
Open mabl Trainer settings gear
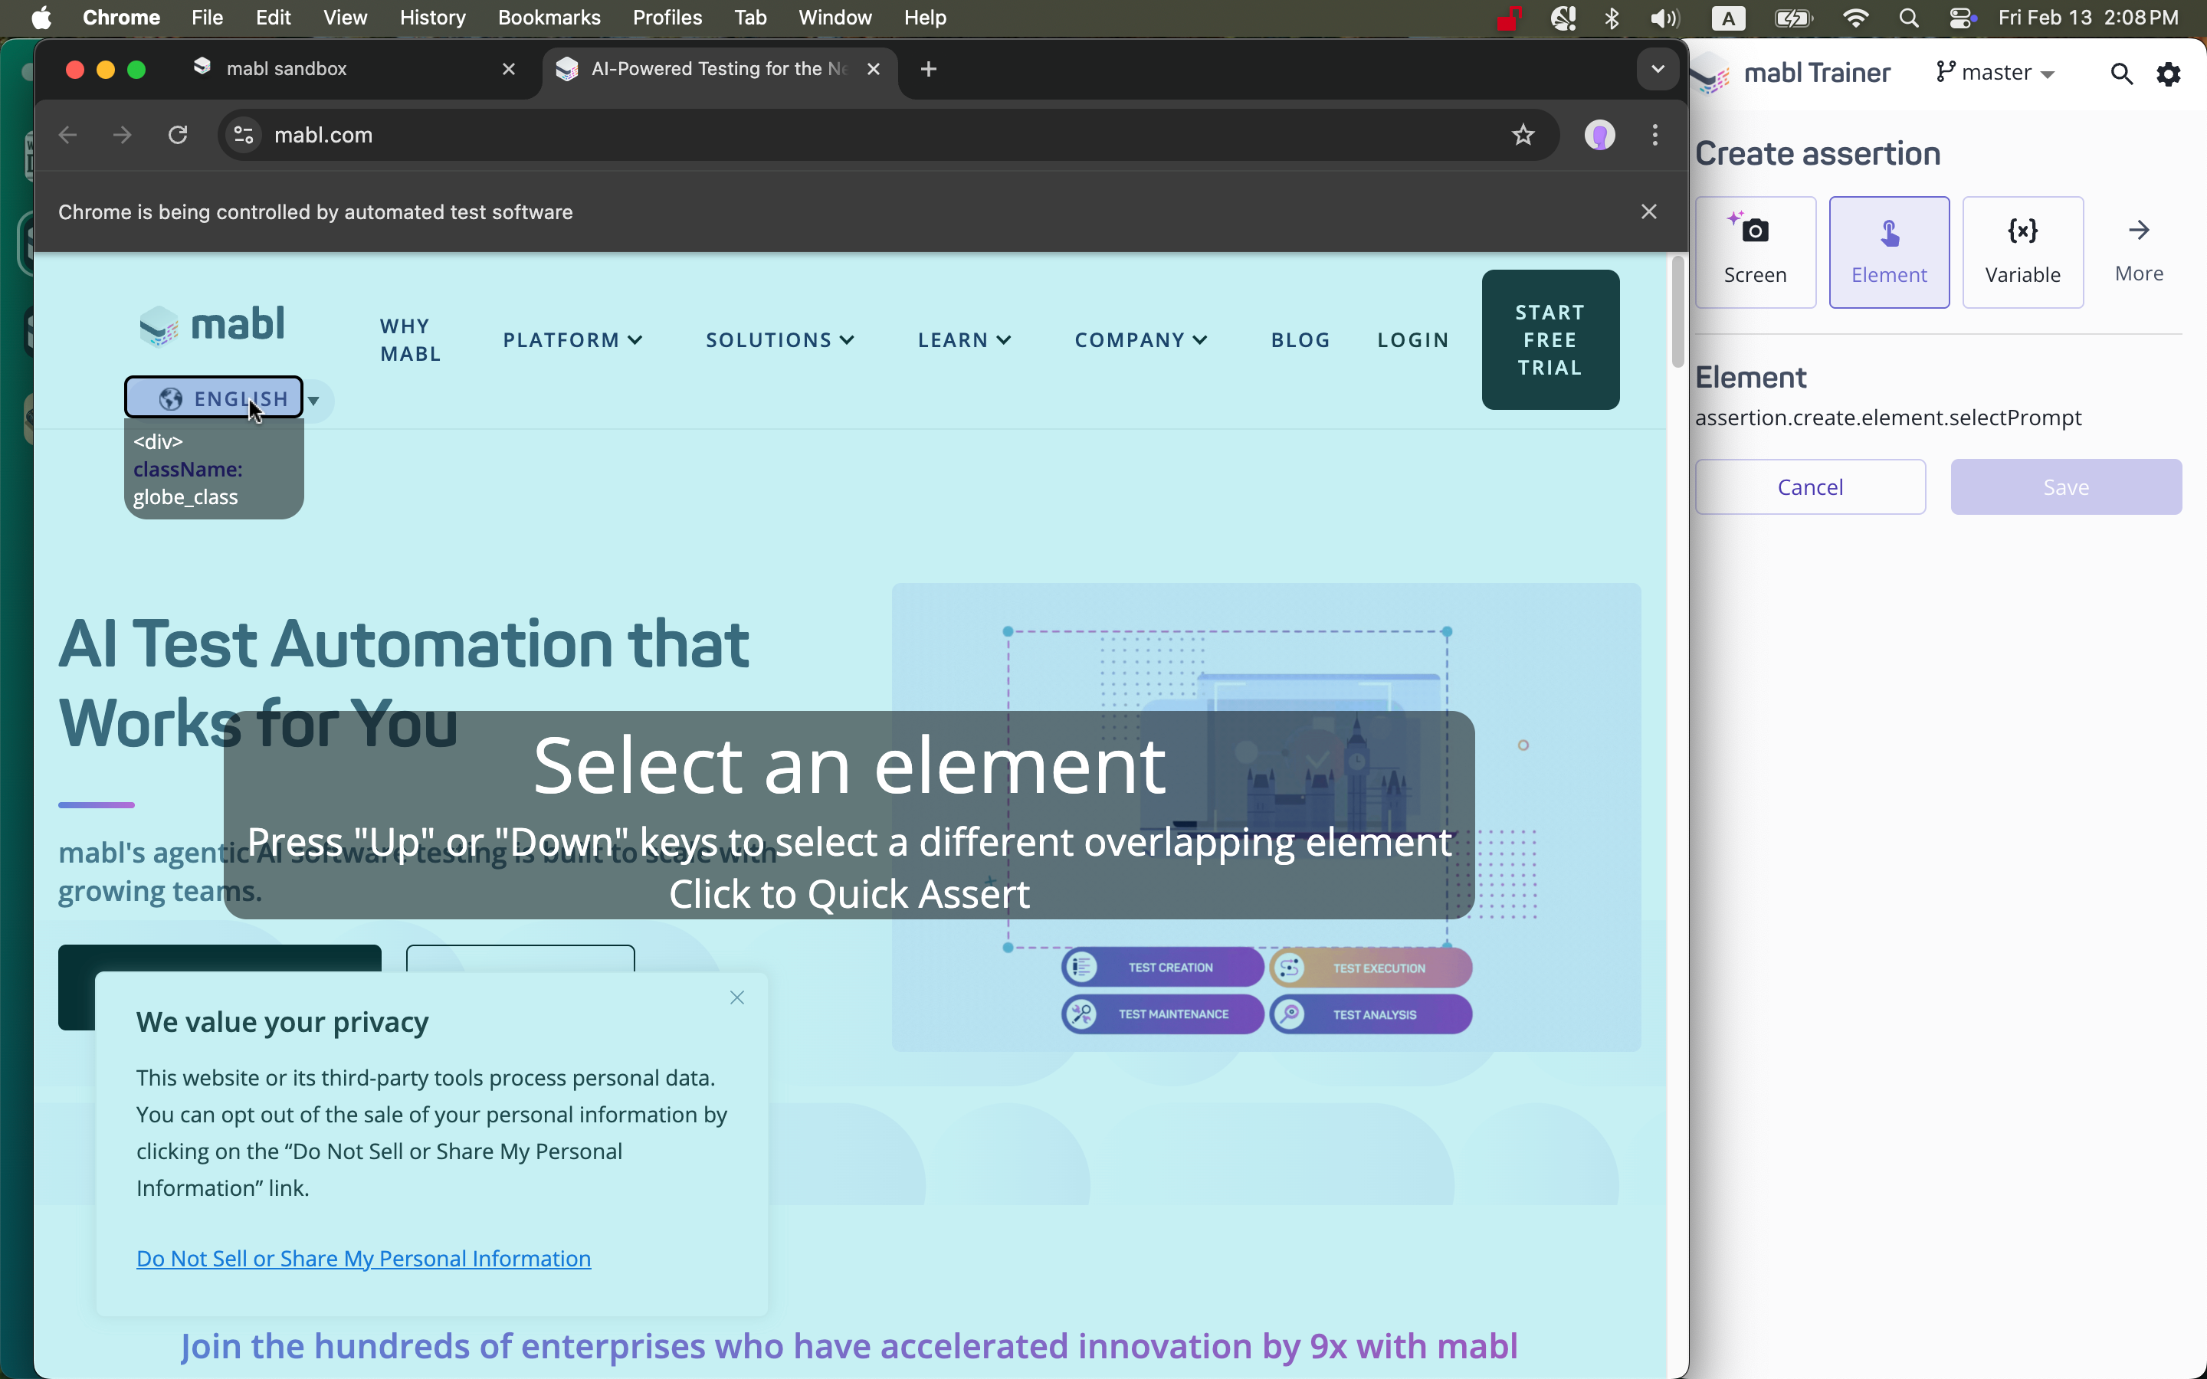tap(2169, 73)
